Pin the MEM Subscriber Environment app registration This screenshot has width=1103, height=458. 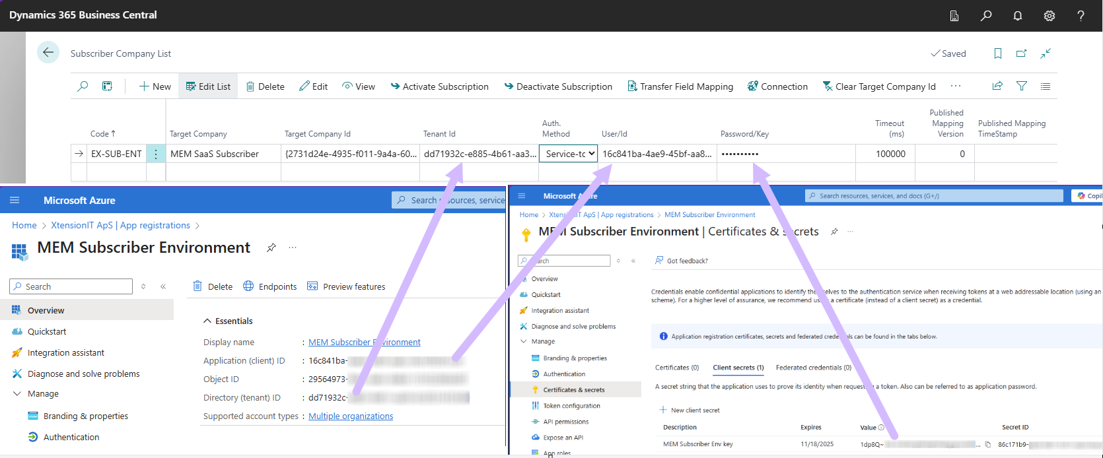tap(271, 247)
